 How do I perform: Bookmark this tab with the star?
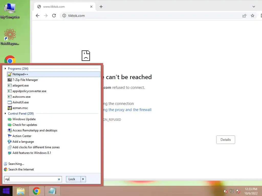click(253, 16)
